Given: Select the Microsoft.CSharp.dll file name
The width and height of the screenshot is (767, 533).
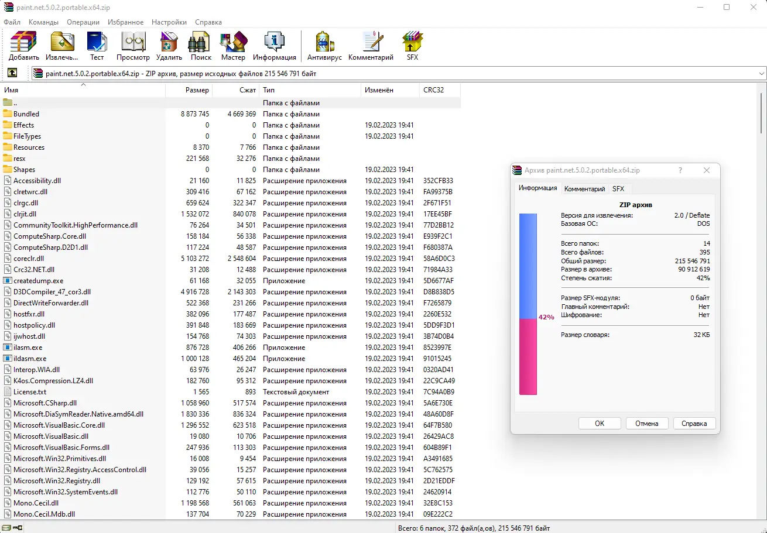Looking at the screenshot, I should click(x=45, y=403).
